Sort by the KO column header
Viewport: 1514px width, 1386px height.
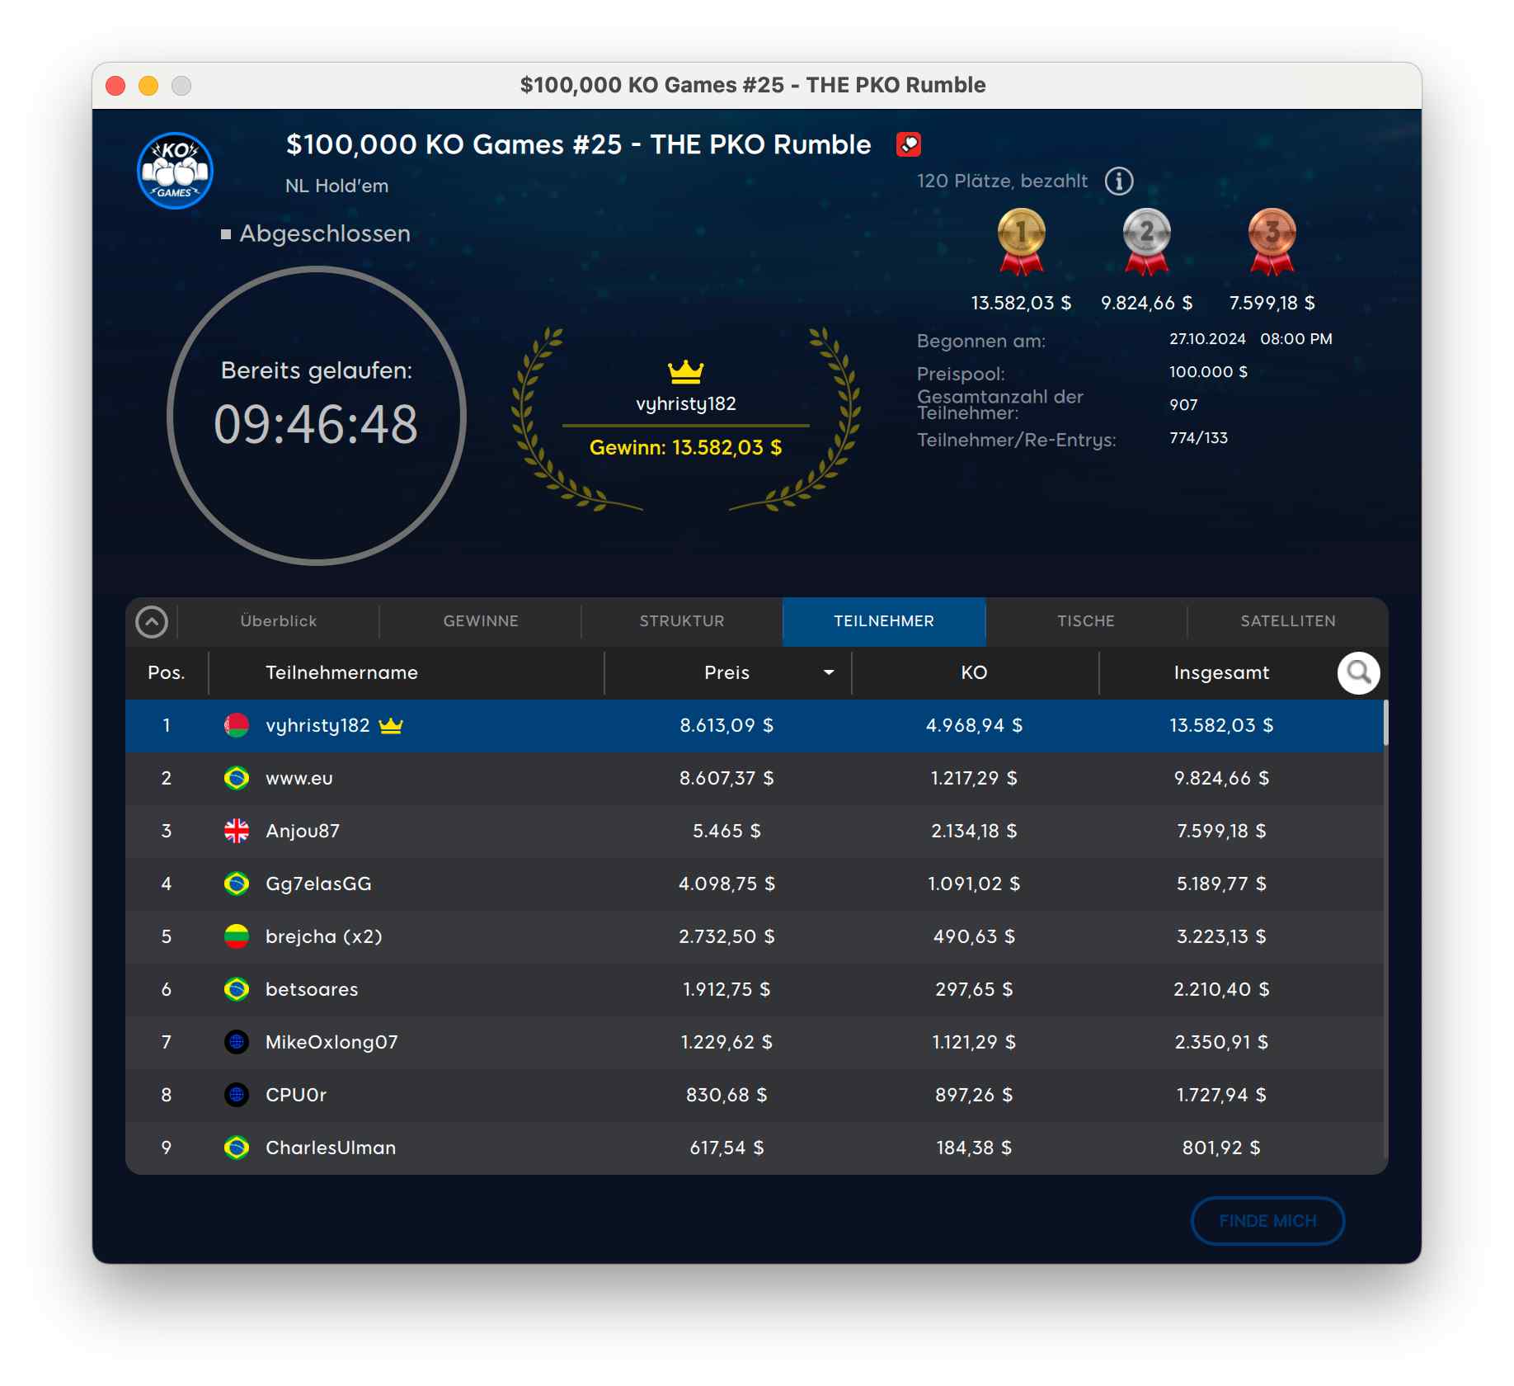click(x=974, y=673)
